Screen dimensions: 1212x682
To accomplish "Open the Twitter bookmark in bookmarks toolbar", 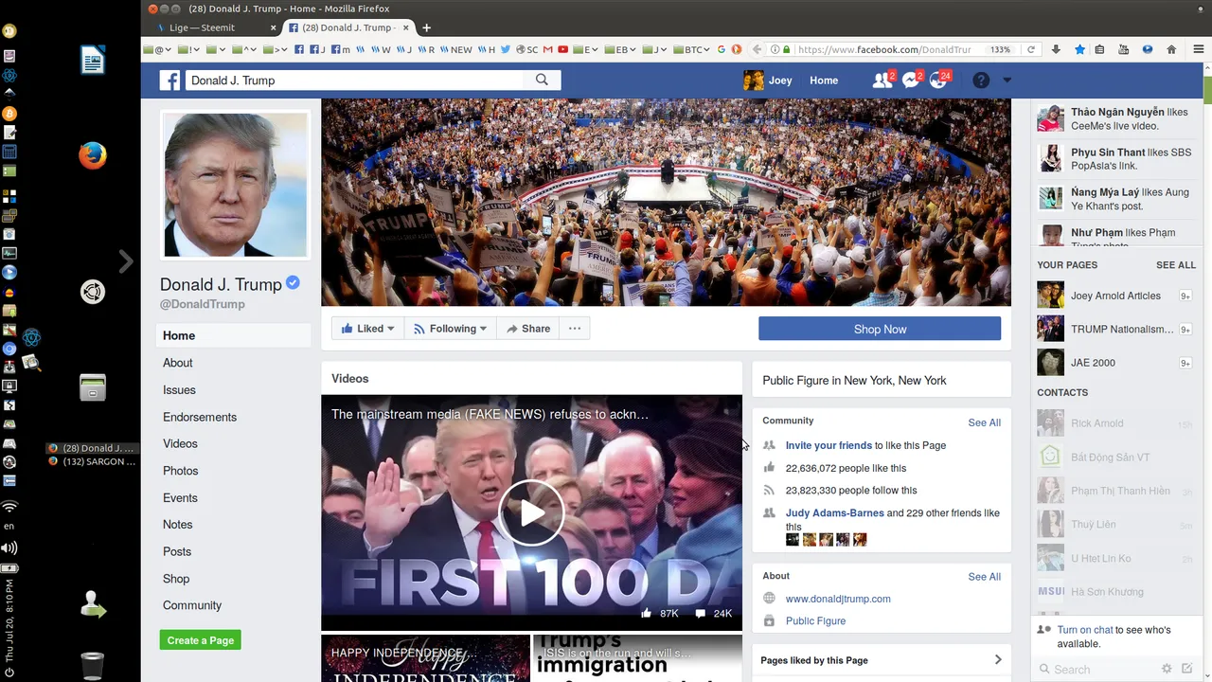I will coord(506,49).
